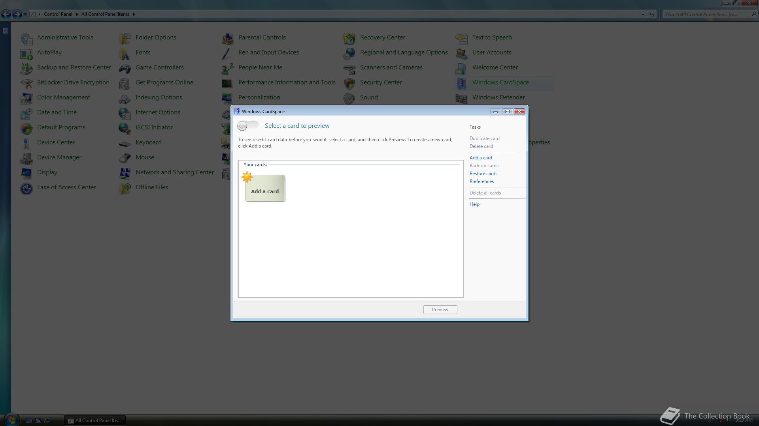
Task: Click the Add a card thumbnail
Action: (x=264, y=188)
